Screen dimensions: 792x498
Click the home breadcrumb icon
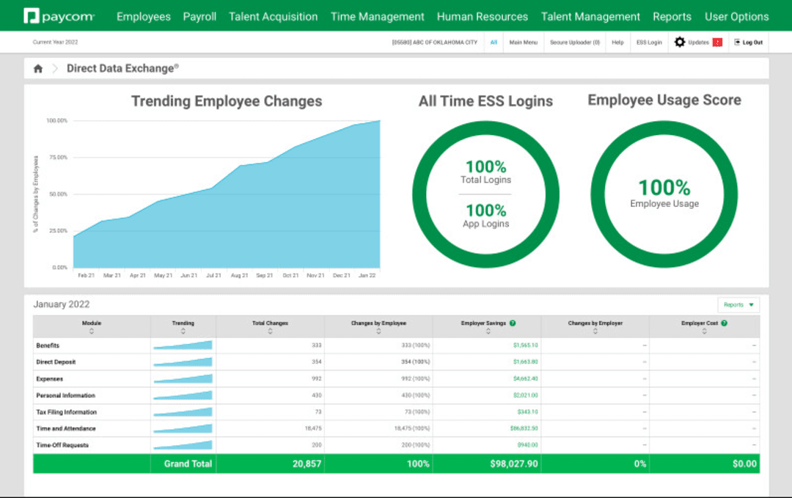click(37, 67)
